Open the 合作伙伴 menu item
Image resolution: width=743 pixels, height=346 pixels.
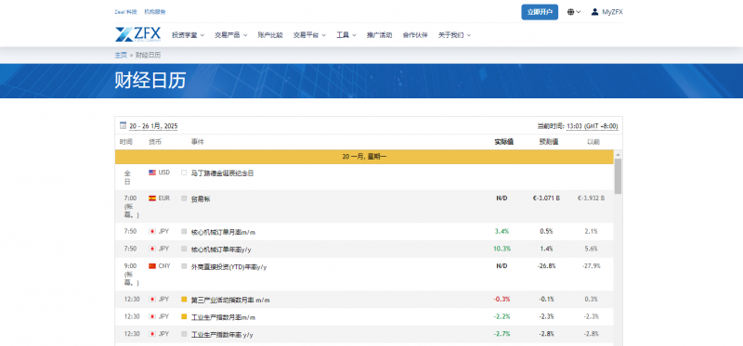[415, 35]
